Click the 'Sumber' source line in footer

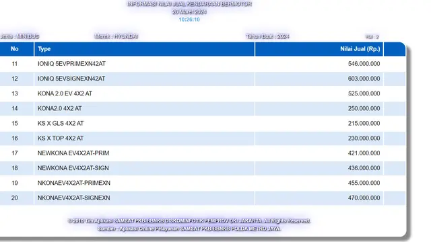[x=189, y=229]
